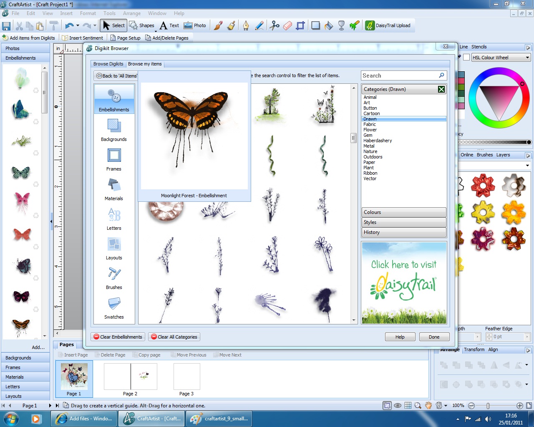Open Backgrounds category in Digikit Browser
Viewport: 534px width, 427px height.
pos(114,130)
